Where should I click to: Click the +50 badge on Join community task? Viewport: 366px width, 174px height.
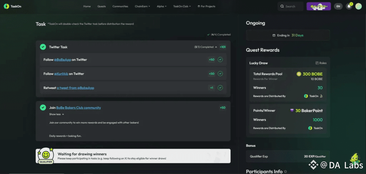point(222,108)
